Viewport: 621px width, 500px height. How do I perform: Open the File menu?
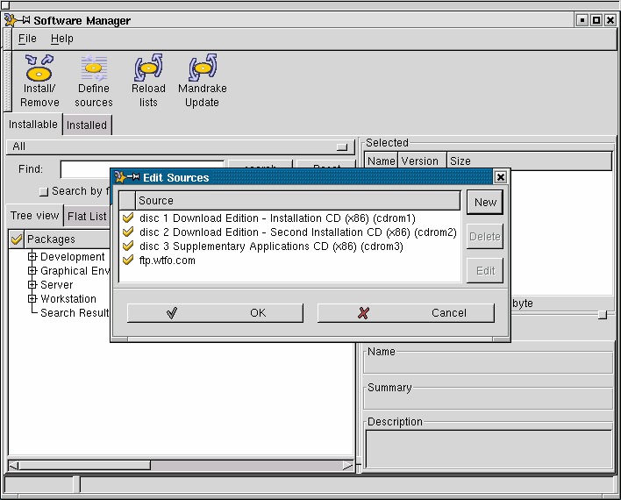(27, 39)
